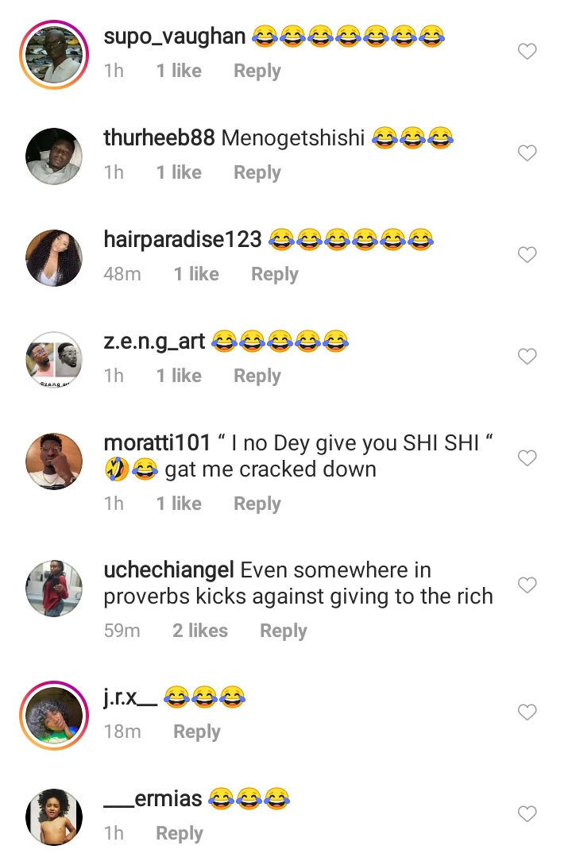Open the z.e.n.g_art username link
572x861 pixels.
(154, 342)
